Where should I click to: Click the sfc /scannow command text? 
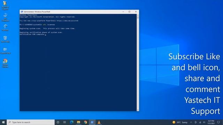point(49,25)
